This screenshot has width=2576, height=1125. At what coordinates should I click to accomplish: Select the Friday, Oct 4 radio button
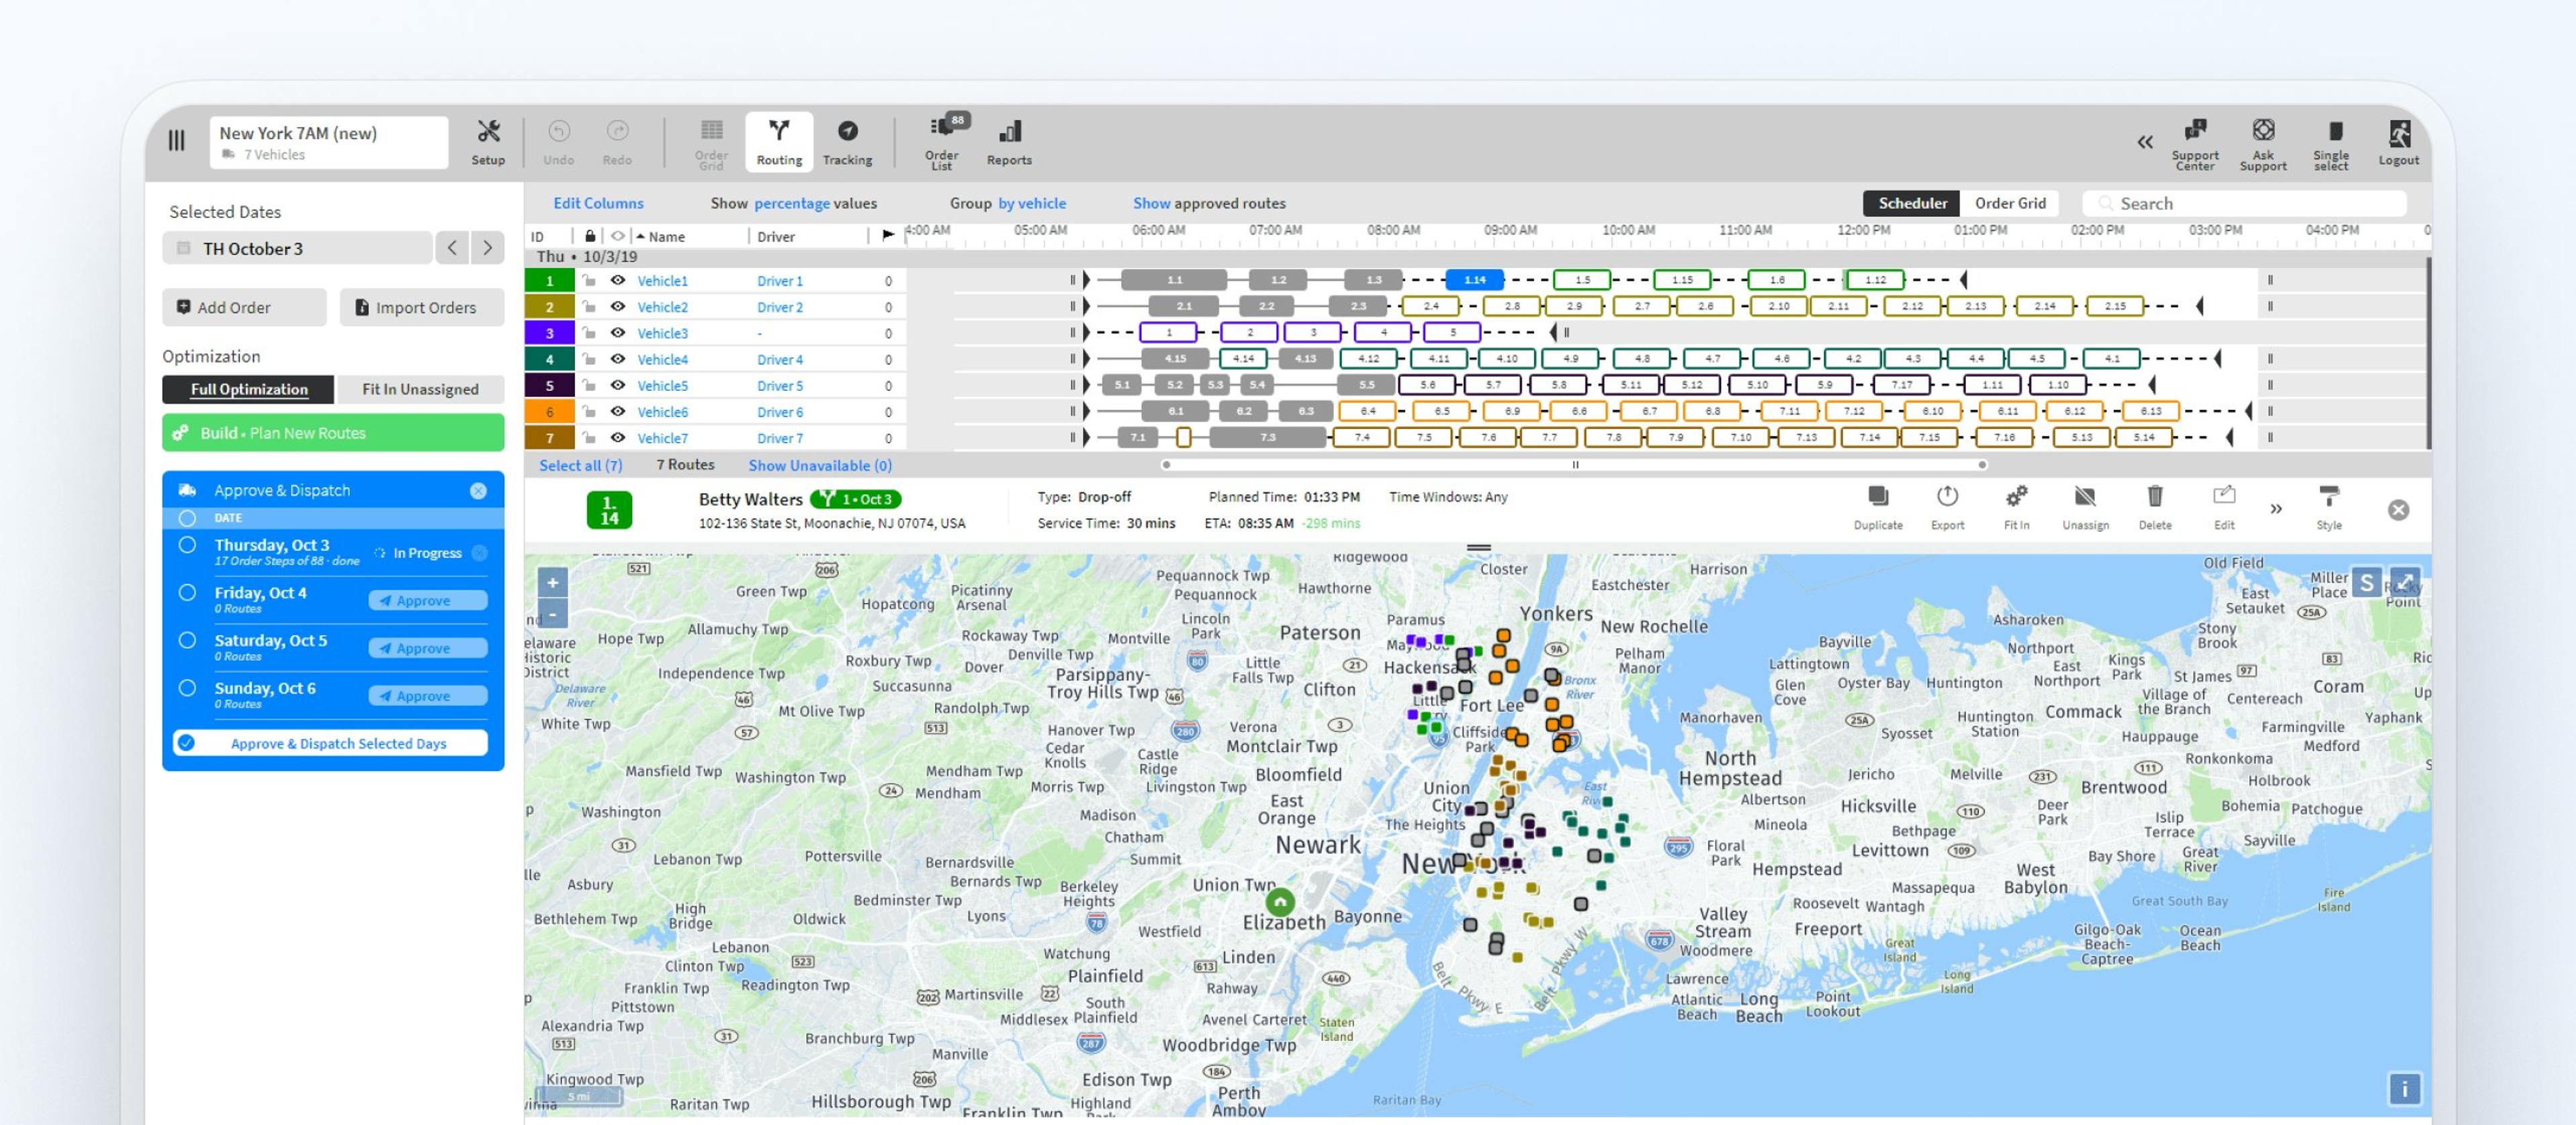tap(187, 592)
